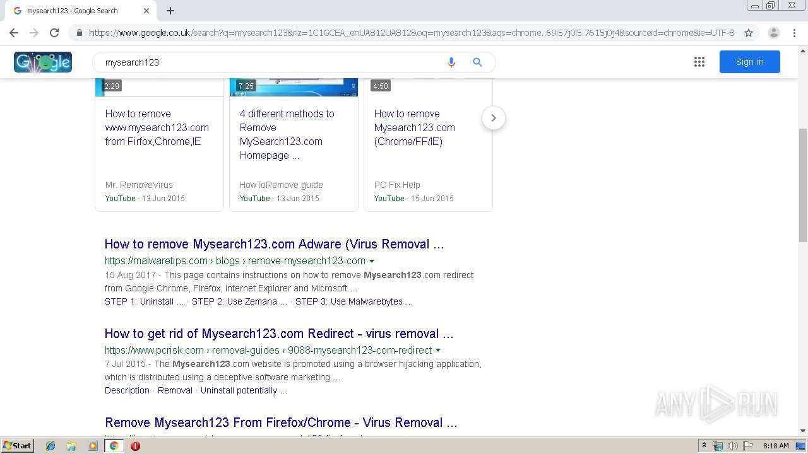Jump to 'STEP 2: Use Zemana' sitelink
Screen dimensions: 808x454
[x=241, y=301]
